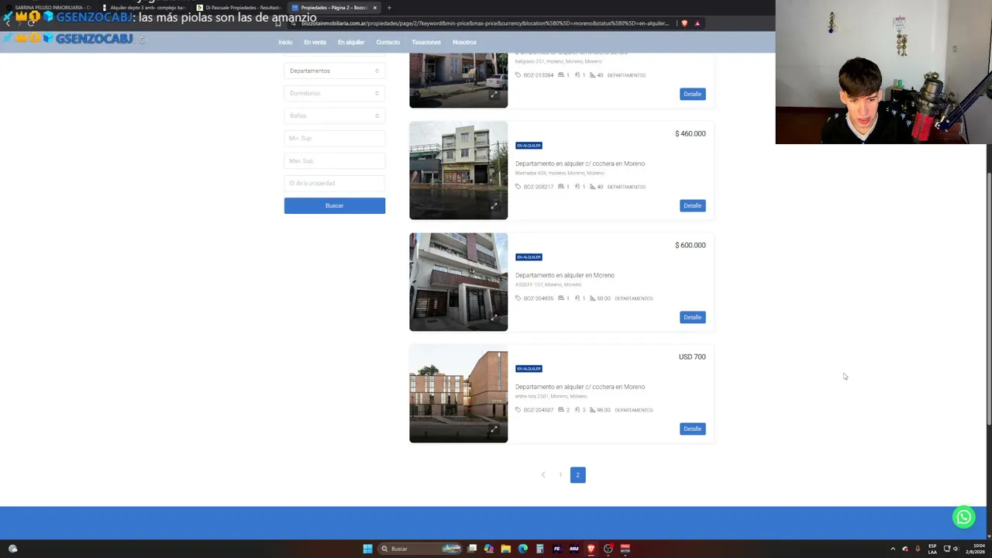Expand the photo of the USD 700 listing
Image resolution: width=992 pixels, height=558 pixels.
pyautogui.click(x=494, y=429)
